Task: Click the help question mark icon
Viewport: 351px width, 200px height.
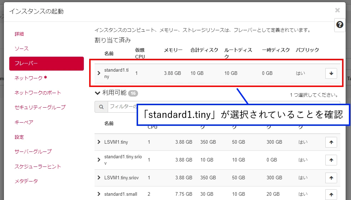Action: [340, 25]
